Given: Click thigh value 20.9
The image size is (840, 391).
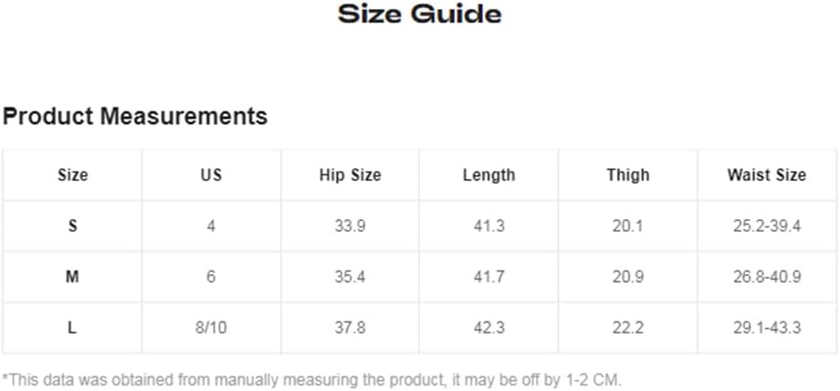Looking at the screenshot, I should tap(628, 277).
